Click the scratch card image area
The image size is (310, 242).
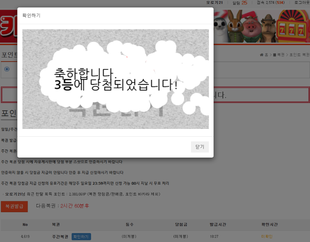click(x=115, y=79)
